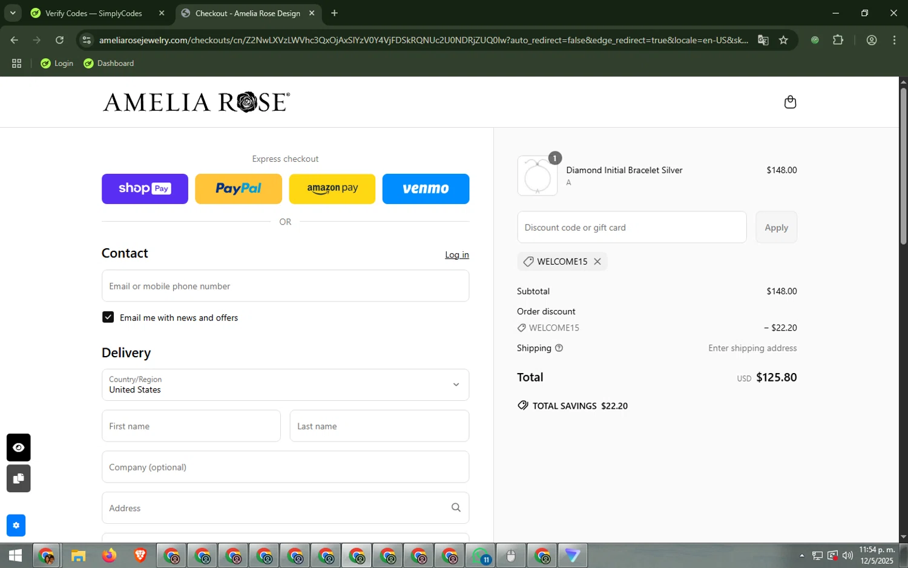Image resolution: width=908 pixels, height=568 pixels.
Task: Click the Log in link
Action: click(x=457, y=255)
